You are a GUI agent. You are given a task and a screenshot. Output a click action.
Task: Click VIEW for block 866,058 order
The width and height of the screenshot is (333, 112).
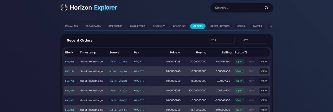click(x=264, y=62)
